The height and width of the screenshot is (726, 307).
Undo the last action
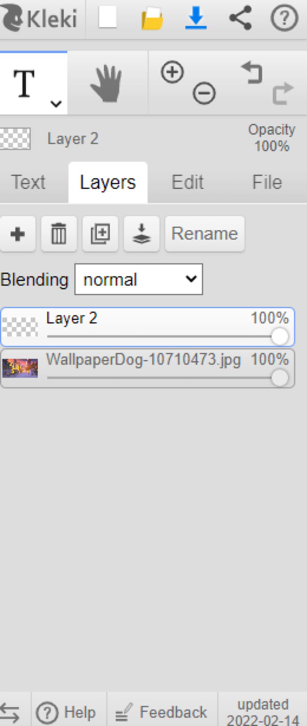click(x=252, y=72)
